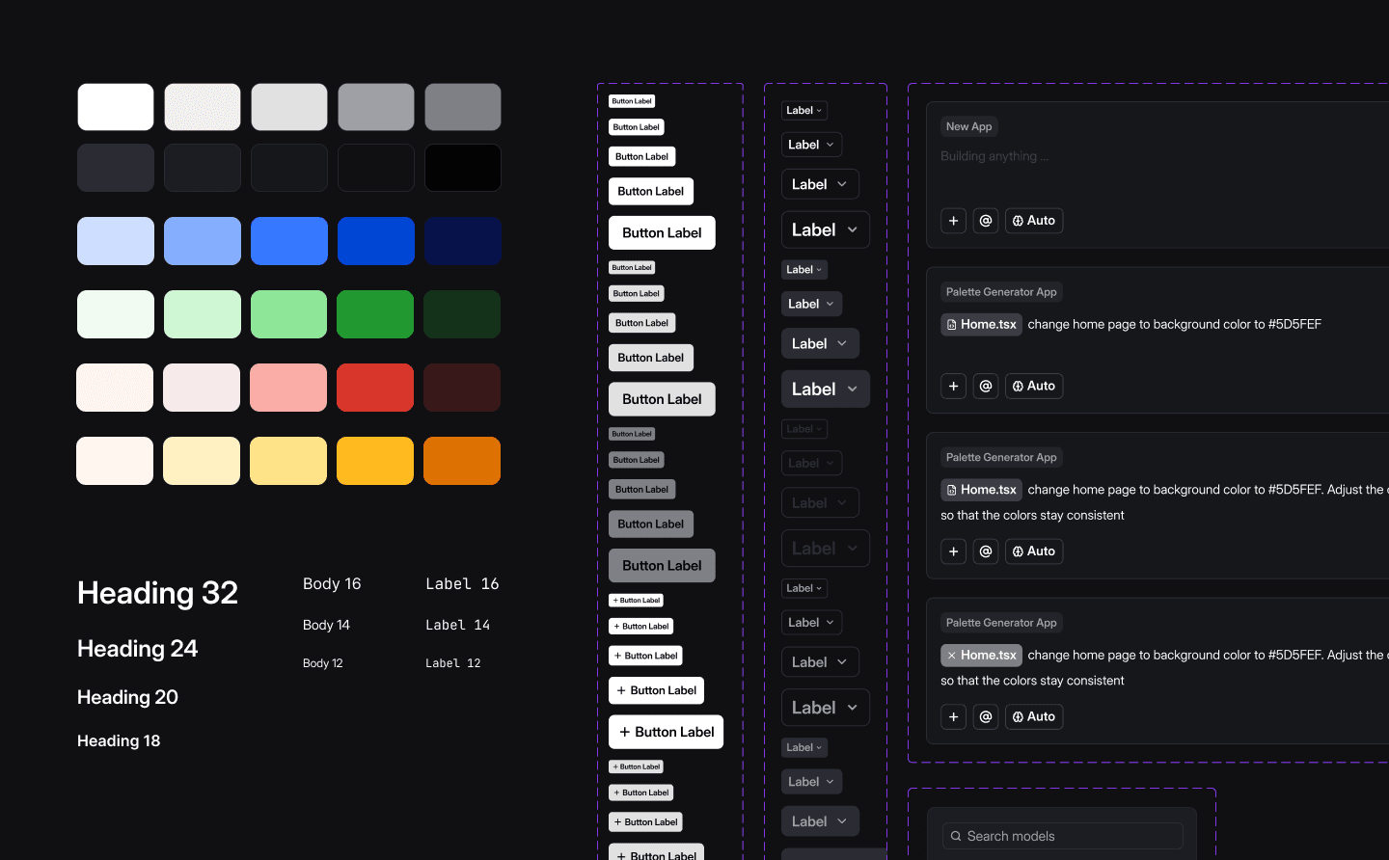The image size is (1389, 860).
Task: Click the @ icon in the Palette Generator composer
Action: (x=986, y=386)
